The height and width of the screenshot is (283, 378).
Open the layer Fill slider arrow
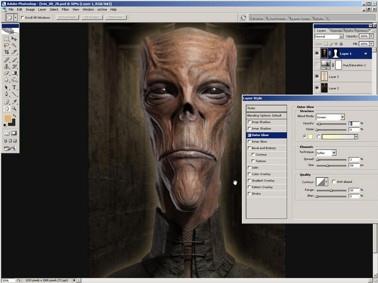coord(371,44)
